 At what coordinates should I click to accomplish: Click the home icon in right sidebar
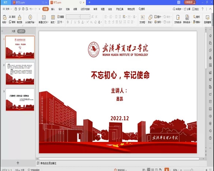click(x=210, y=36)
